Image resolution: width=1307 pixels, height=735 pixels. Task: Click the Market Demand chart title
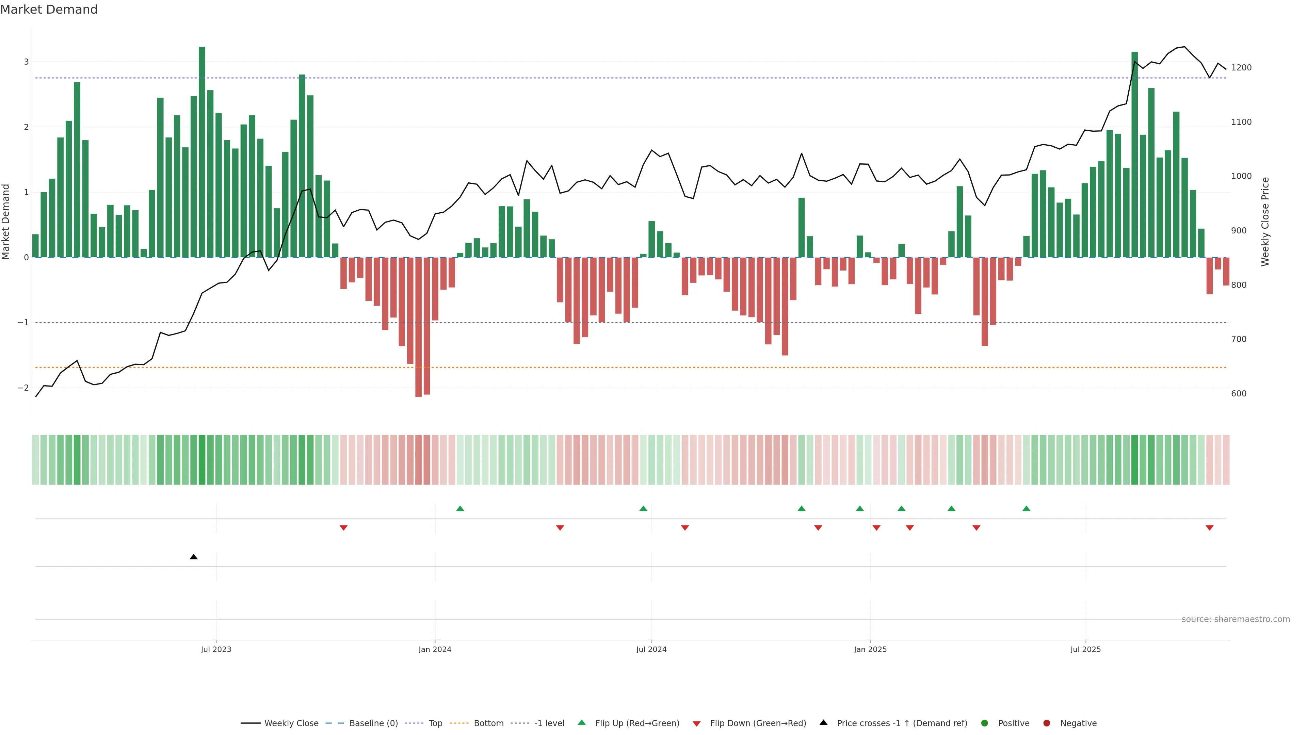coord(49,10)
